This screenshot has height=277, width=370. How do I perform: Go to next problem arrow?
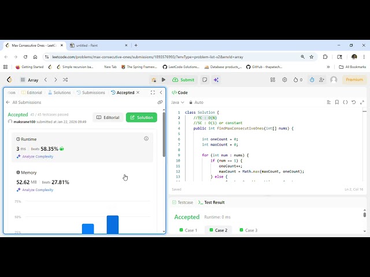pos(55,80)
